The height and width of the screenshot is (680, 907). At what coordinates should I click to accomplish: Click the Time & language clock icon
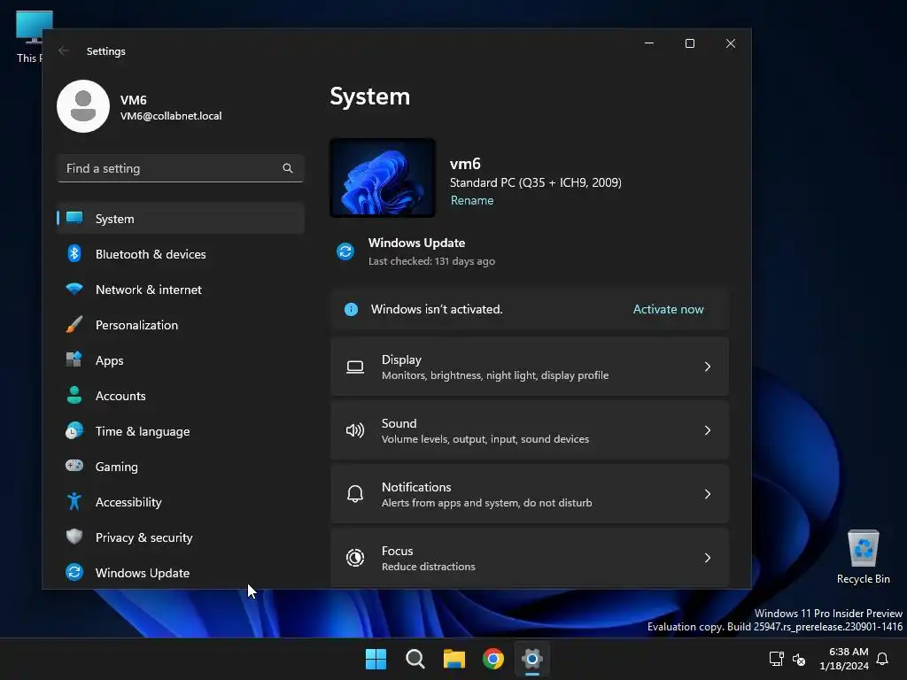(x=74, y=431)
